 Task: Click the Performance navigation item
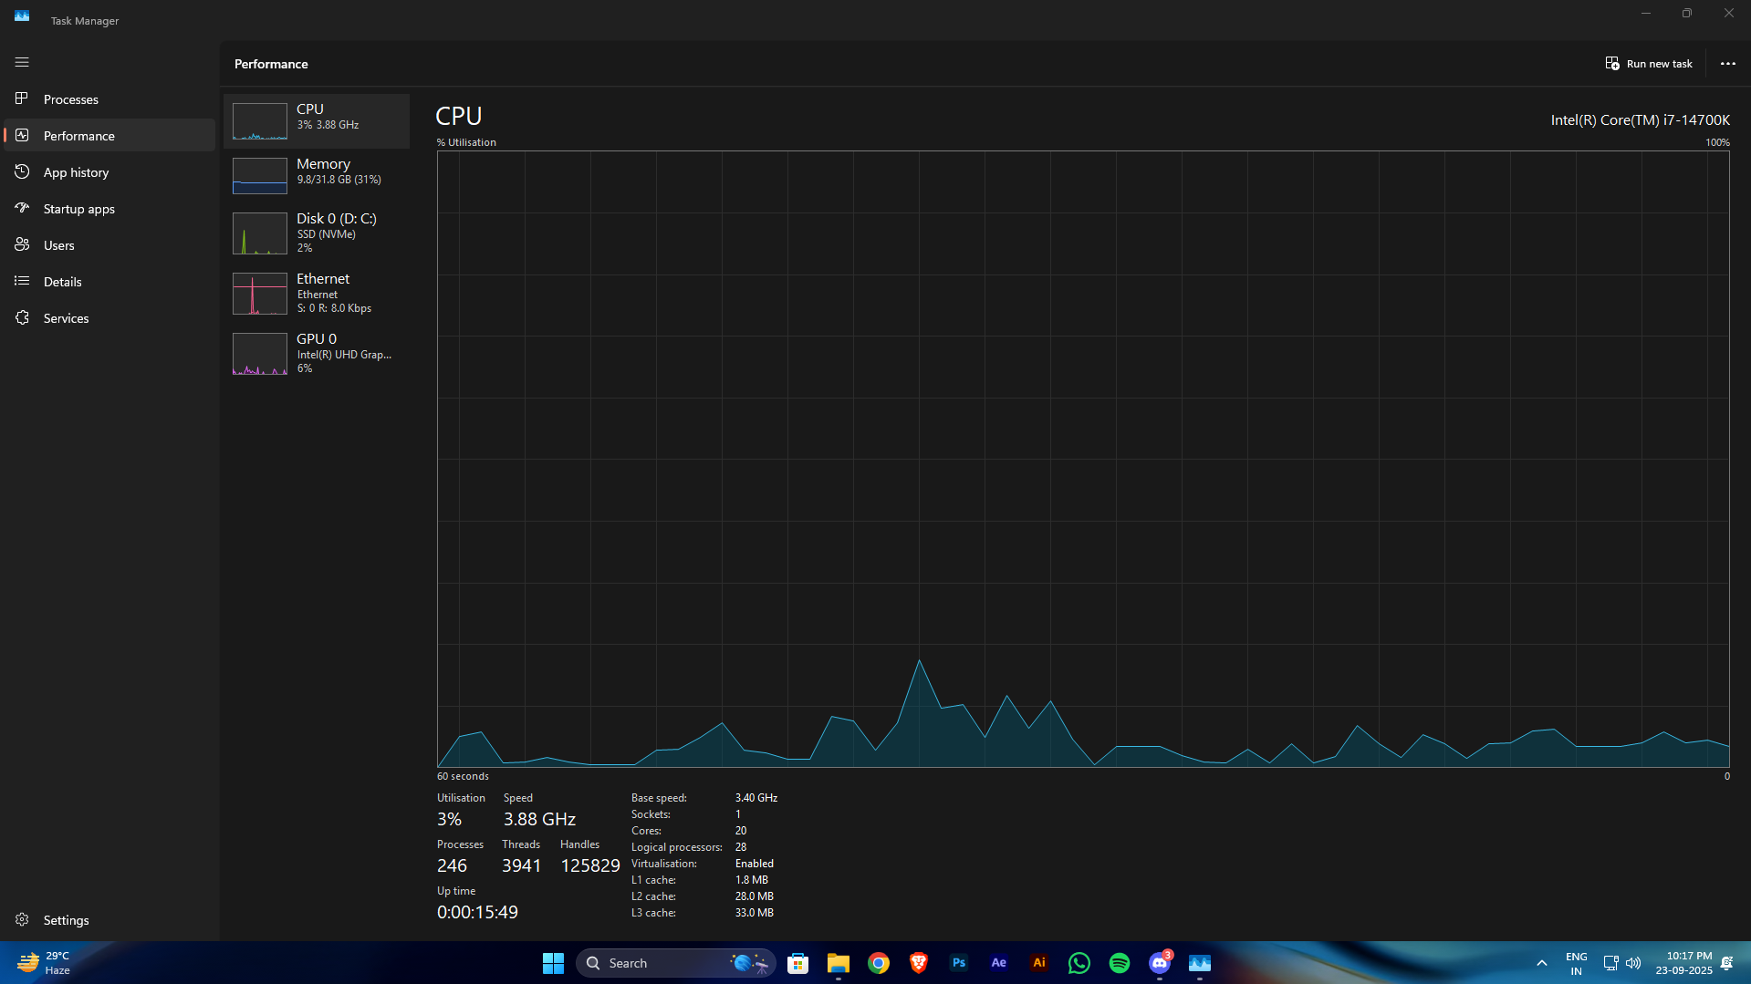pos(109,135)
